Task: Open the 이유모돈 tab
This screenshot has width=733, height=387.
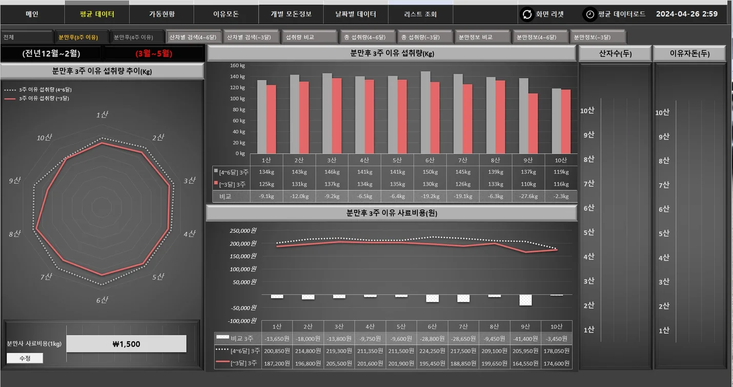Action: point(226,14)
